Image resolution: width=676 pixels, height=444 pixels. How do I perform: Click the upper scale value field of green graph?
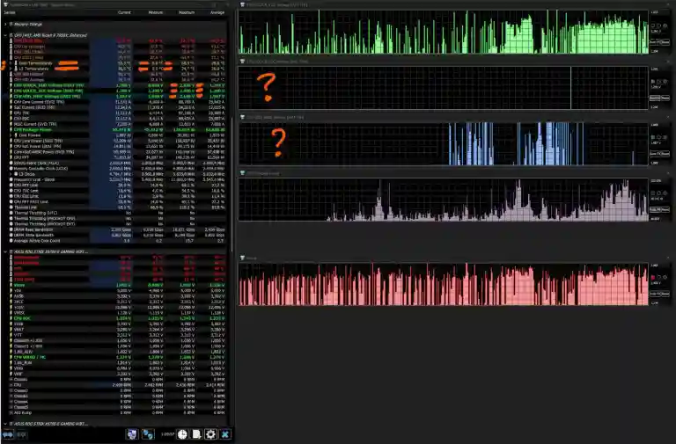(655, 12)
